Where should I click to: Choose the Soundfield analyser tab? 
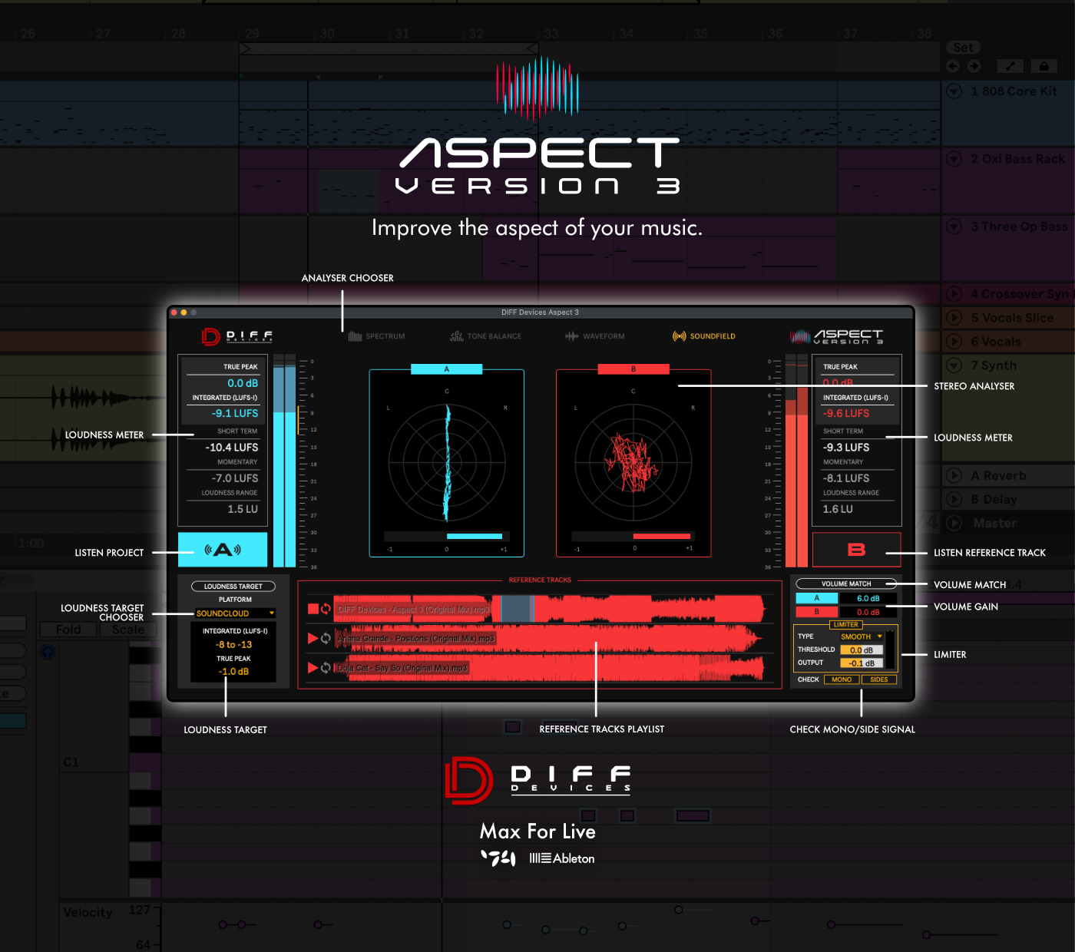[704, 336]
